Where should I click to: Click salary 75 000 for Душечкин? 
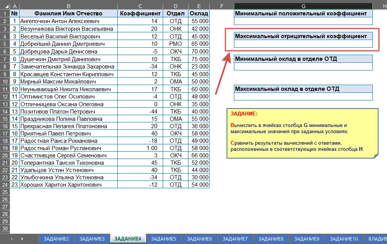[x=199, y=59]
